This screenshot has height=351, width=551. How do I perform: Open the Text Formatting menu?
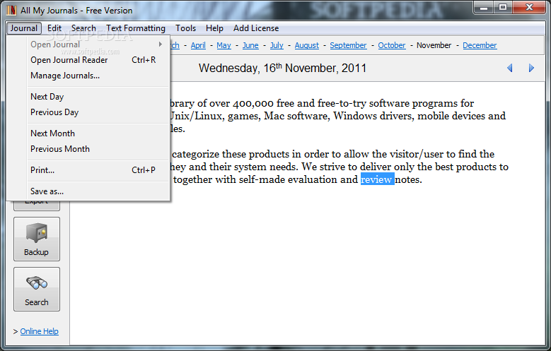[136, 28]
